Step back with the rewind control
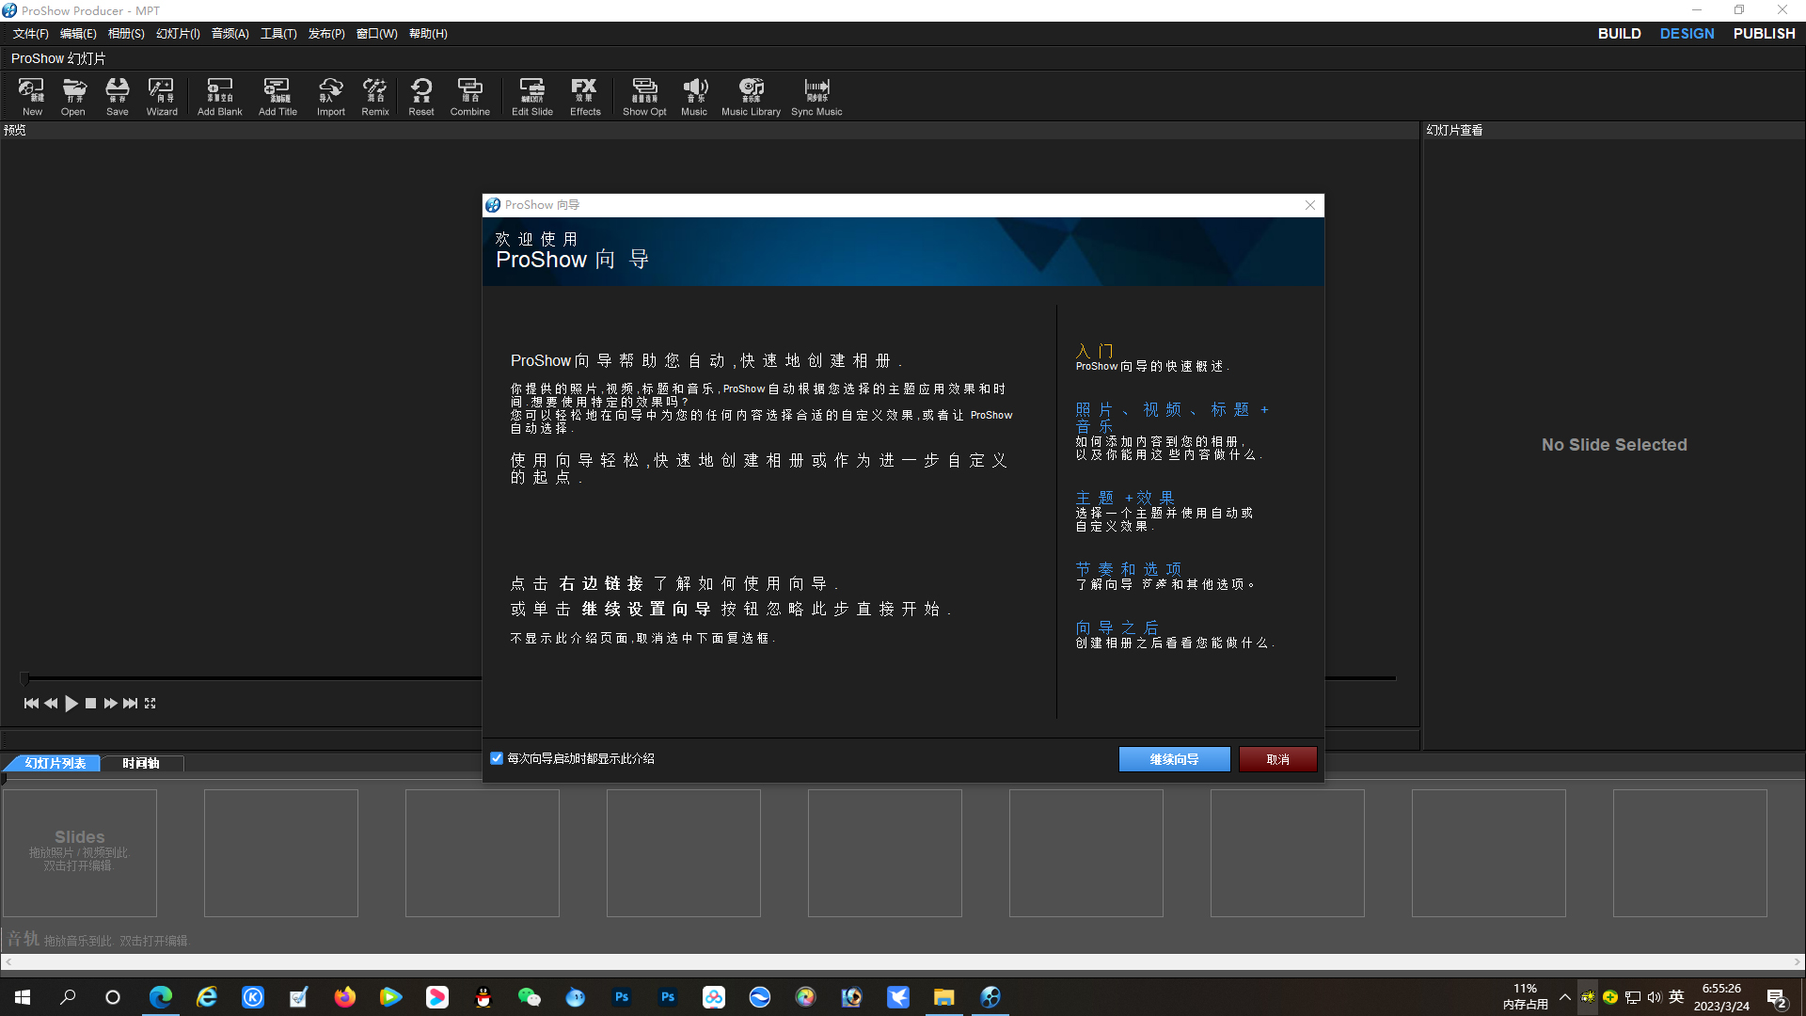Screen dimensions: 1806x1016 51,704
